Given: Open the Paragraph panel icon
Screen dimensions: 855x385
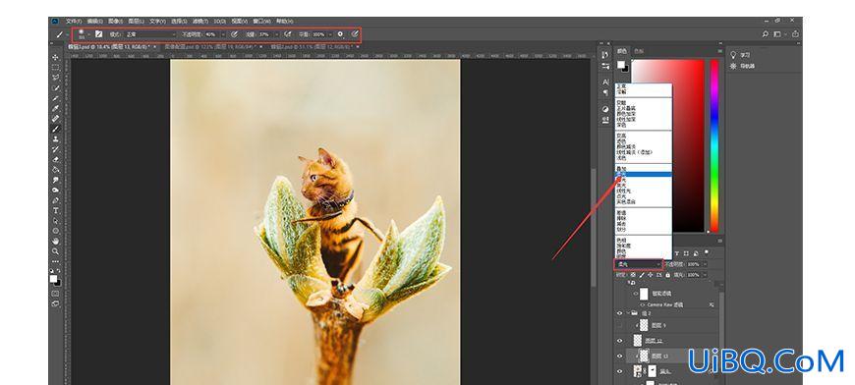Looking at the screenshot, I should tap(605, 92).
